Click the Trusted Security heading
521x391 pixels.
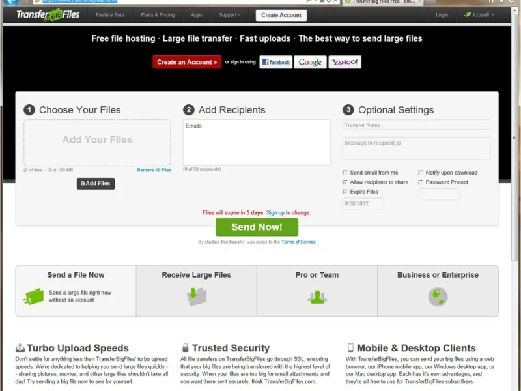(x=231, y=348)
